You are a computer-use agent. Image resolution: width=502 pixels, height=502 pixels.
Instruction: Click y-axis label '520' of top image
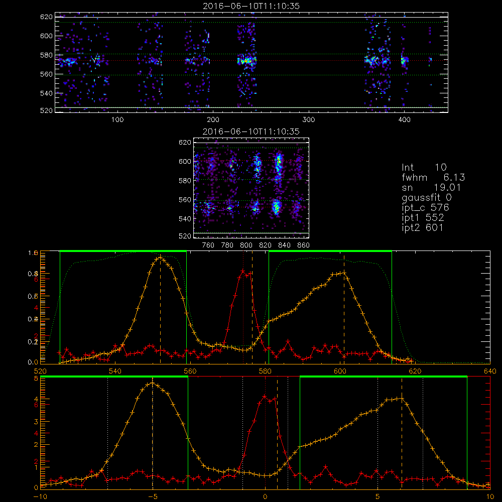46,110
